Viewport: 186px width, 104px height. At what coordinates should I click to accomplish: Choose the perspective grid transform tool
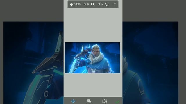(x=89, y=101)
